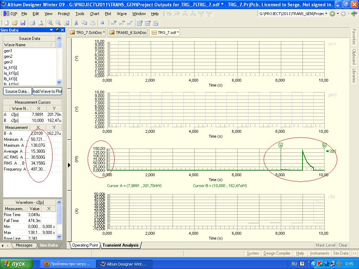The image size is (359, 269).
Task: Select gen2 in the Wave Name list
Action: (x=8, y=56)
